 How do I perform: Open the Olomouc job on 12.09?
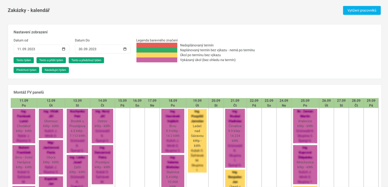(x=51, y=123)
